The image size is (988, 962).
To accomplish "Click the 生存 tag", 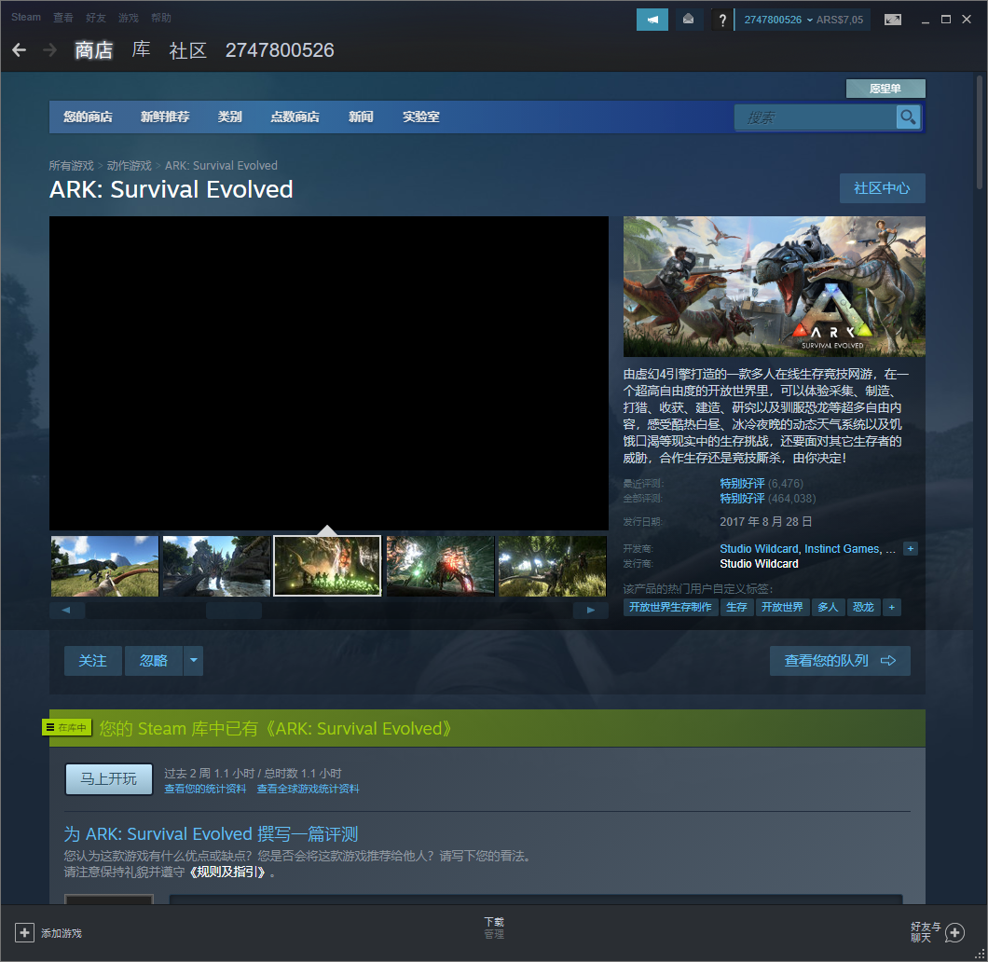I will 736,608.
